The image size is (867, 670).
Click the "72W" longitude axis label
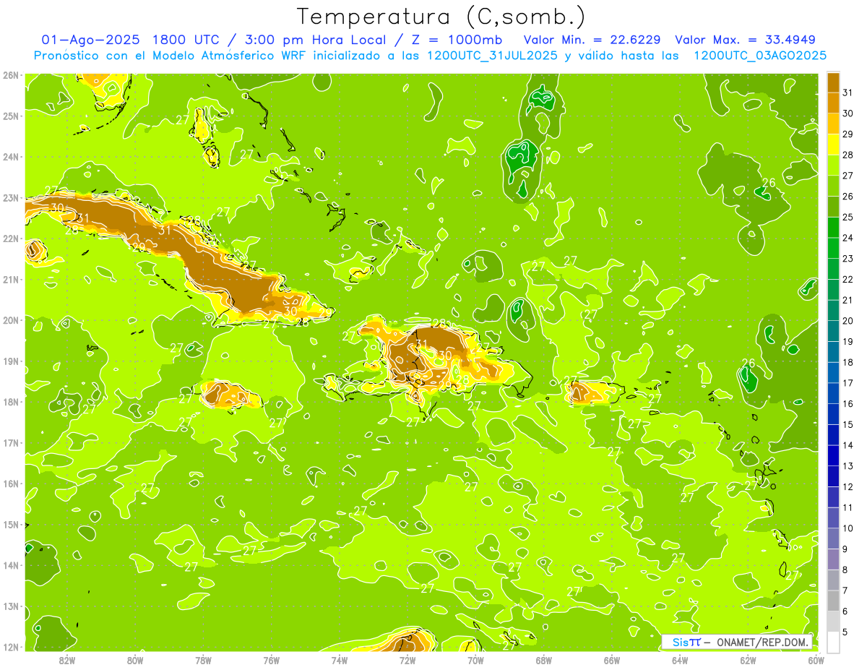(x=407, y=660)
